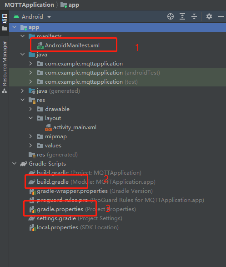Image resolution: width=226 pixels, height=267 pixels.
Task: Click the main com.example.mqttapplication package name
Action: [84, 64]
